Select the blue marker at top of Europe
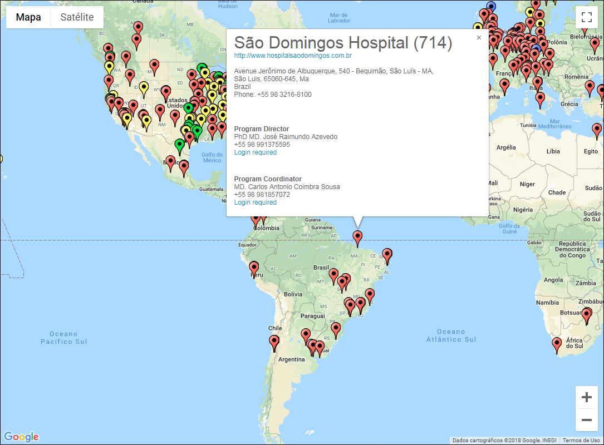The width and height of the screenshot is (604, 445). 491,7
